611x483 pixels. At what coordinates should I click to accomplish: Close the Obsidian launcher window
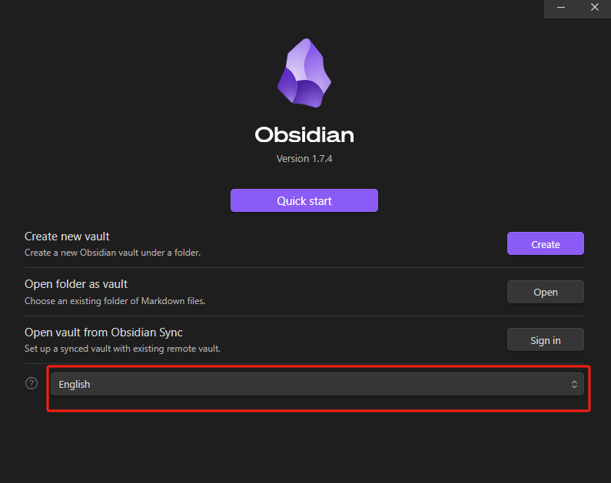[594, 8]
